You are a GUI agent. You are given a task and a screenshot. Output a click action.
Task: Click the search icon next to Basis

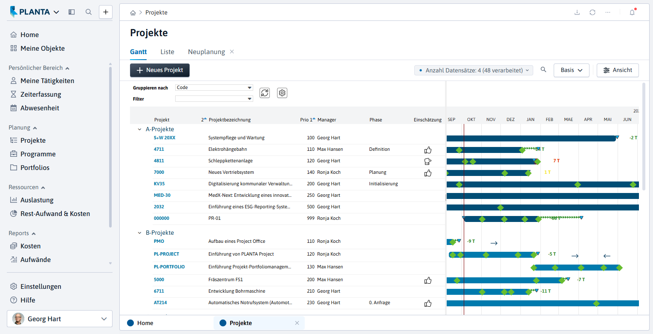tap(543, 70)
